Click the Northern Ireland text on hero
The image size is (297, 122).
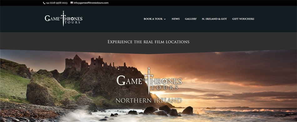tap(149, 100)
